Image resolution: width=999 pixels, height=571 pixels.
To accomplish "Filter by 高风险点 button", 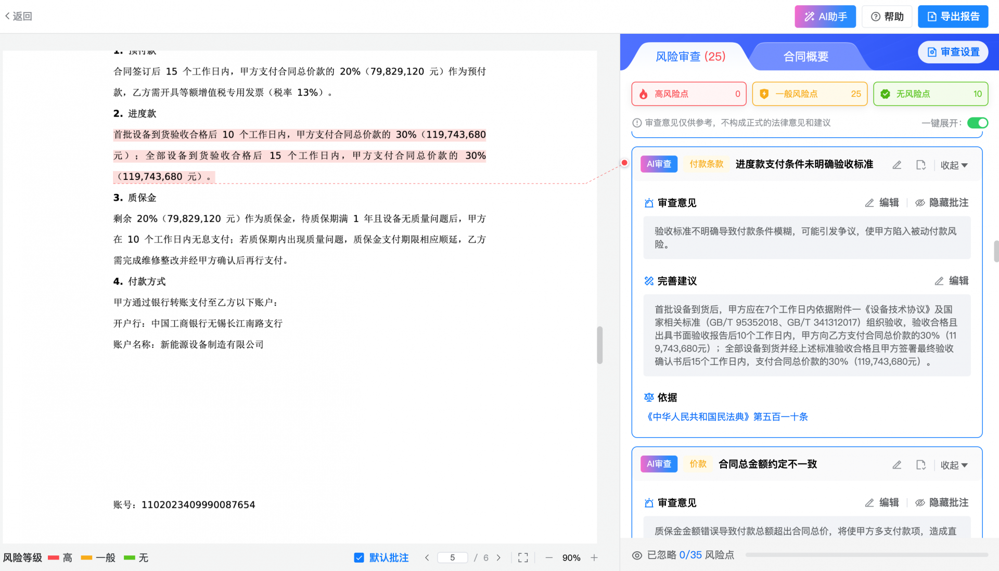I will [x=688, y=94].
